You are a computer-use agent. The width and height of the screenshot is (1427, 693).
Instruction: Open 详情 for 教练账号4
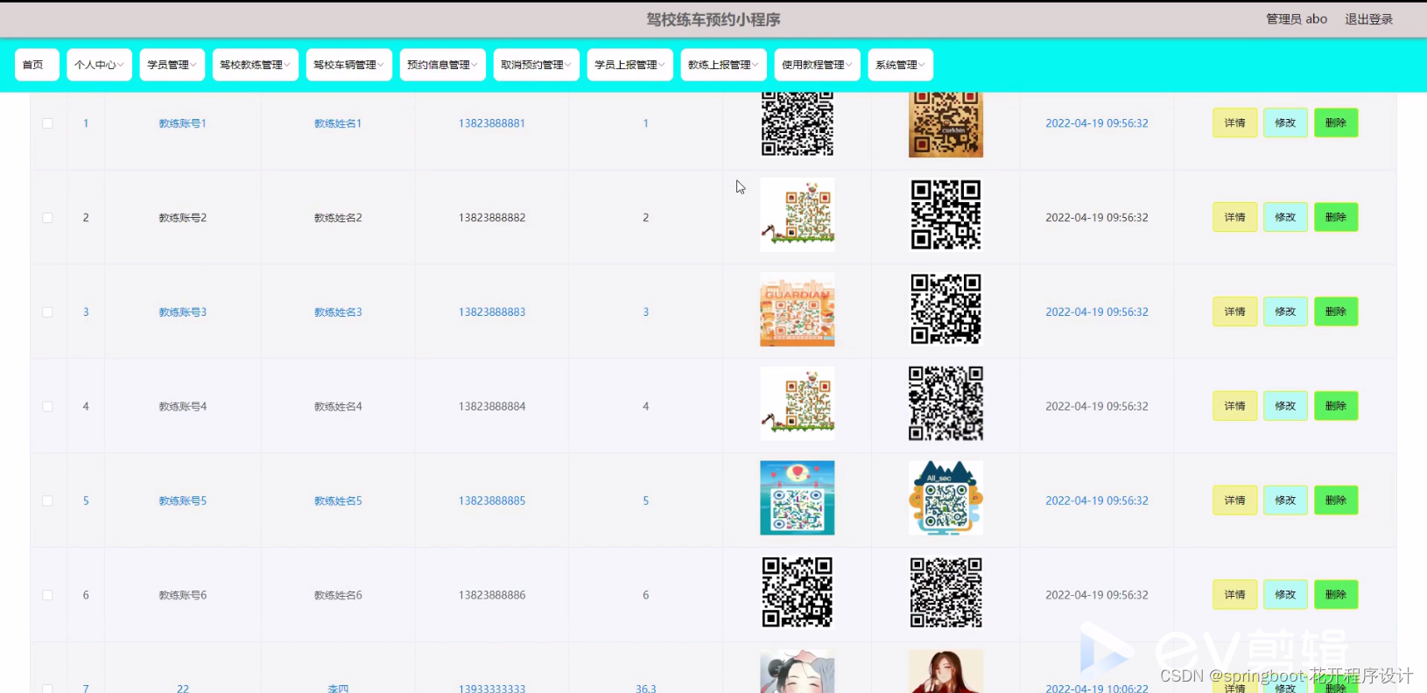1234,406
